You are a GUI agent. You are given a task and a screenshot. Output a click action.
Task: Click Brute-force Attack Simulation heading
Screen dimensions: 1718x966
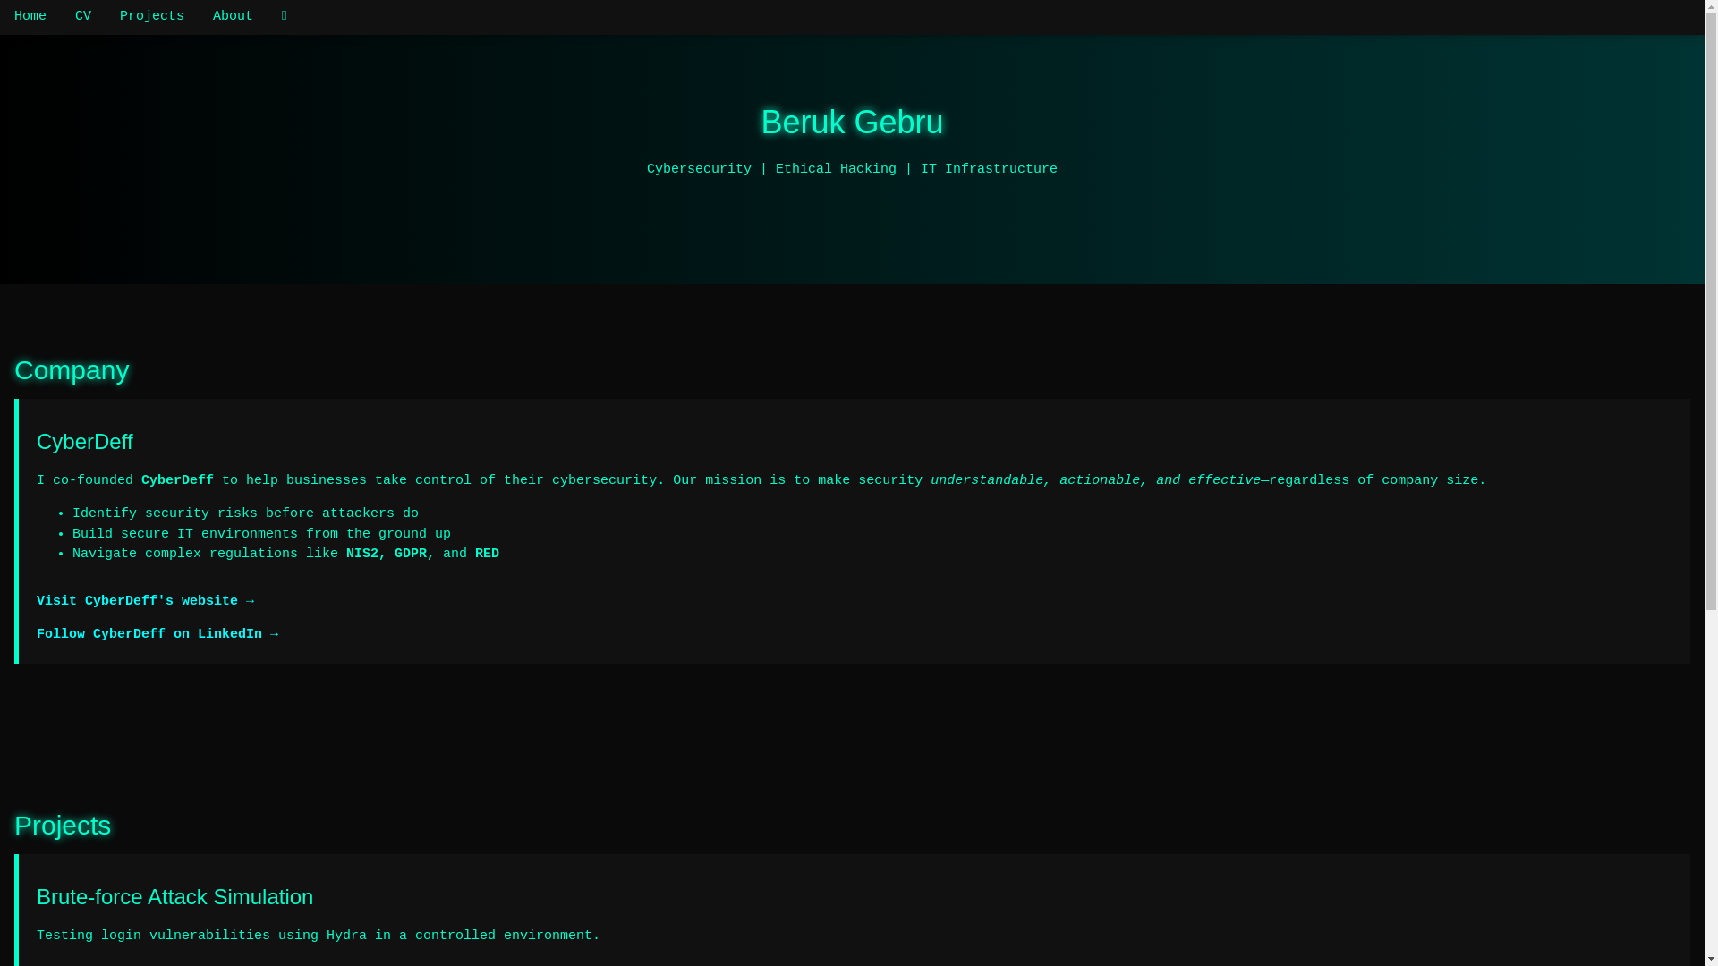[175, 897]
